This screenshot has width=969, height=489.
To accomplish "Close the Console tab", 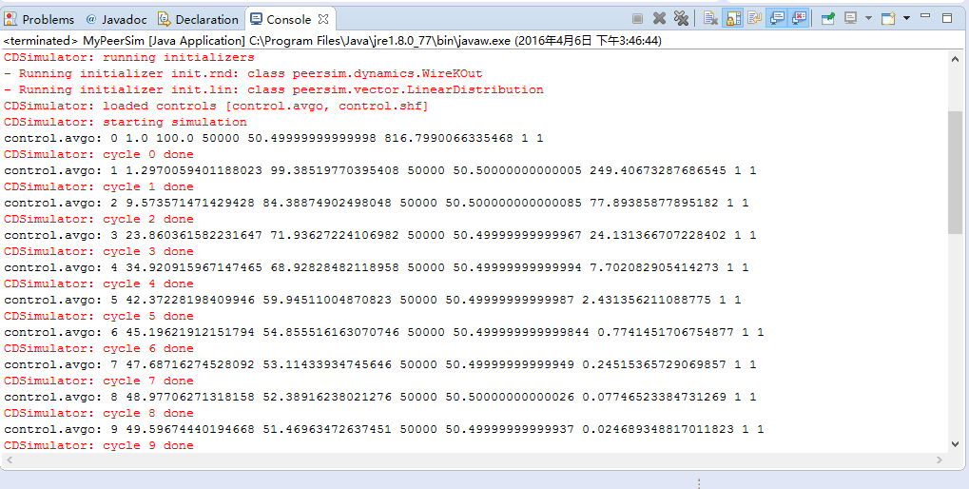I will 323,19.
